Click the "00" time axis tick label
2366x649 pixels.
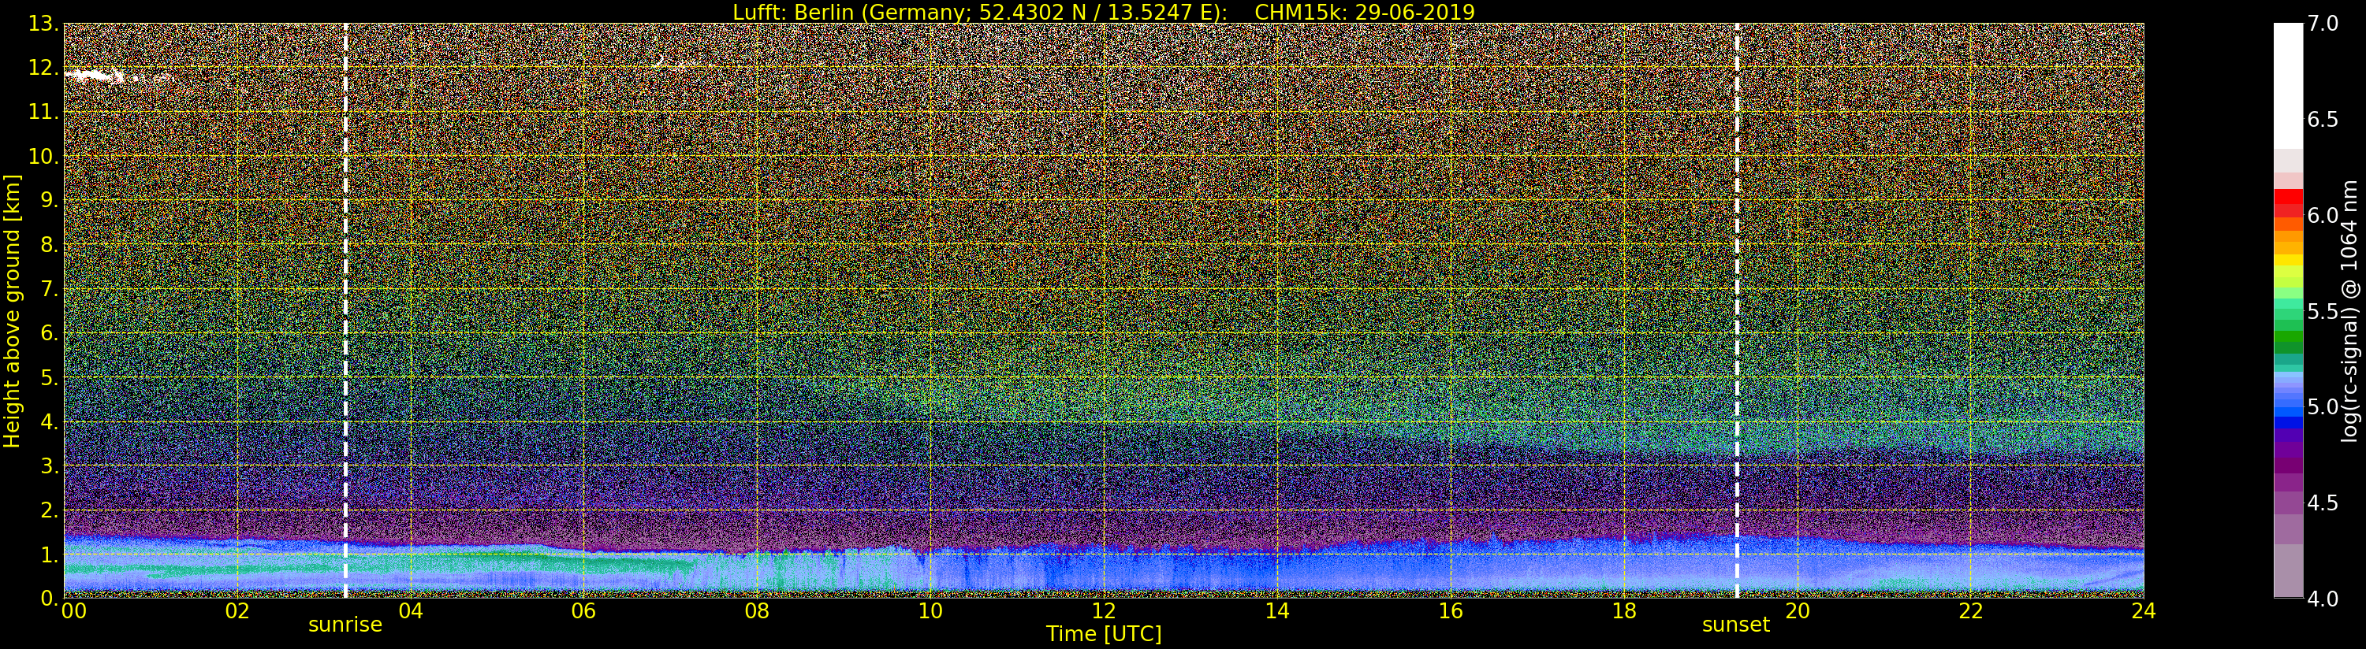(x=73, y=611)
